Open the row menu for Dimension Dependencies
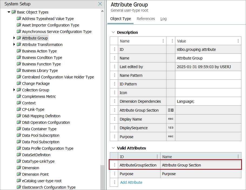 click(x=115, y=101)
